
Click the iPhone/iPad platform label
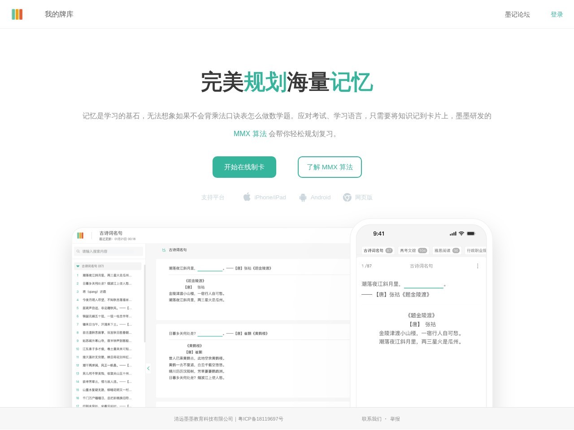tap(270, 197)
